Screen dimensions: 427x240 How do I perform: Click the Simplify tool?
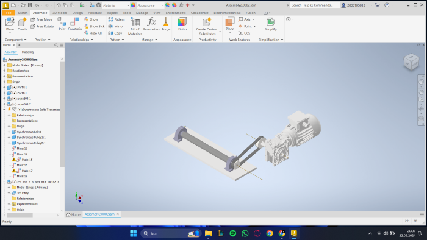(270, 24)
